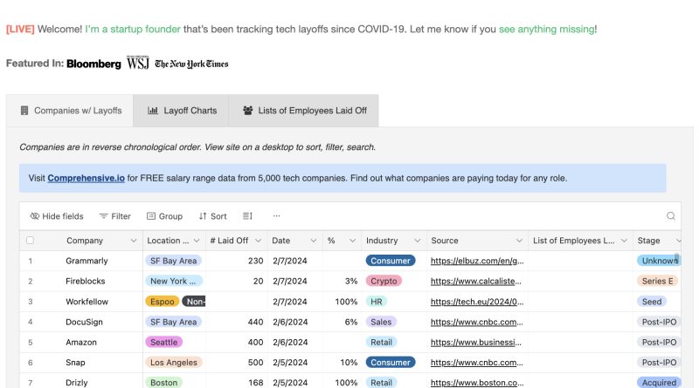Open the Comprehensive.io link
The height and width of the screenshot is (388, 699).
(86, 178)
